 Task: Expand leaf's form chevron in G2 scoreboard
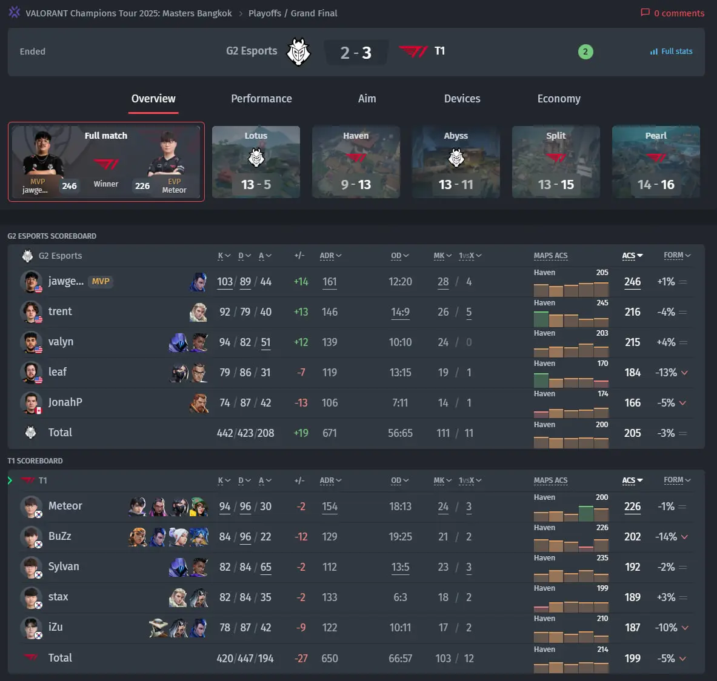tap(684, 373)
